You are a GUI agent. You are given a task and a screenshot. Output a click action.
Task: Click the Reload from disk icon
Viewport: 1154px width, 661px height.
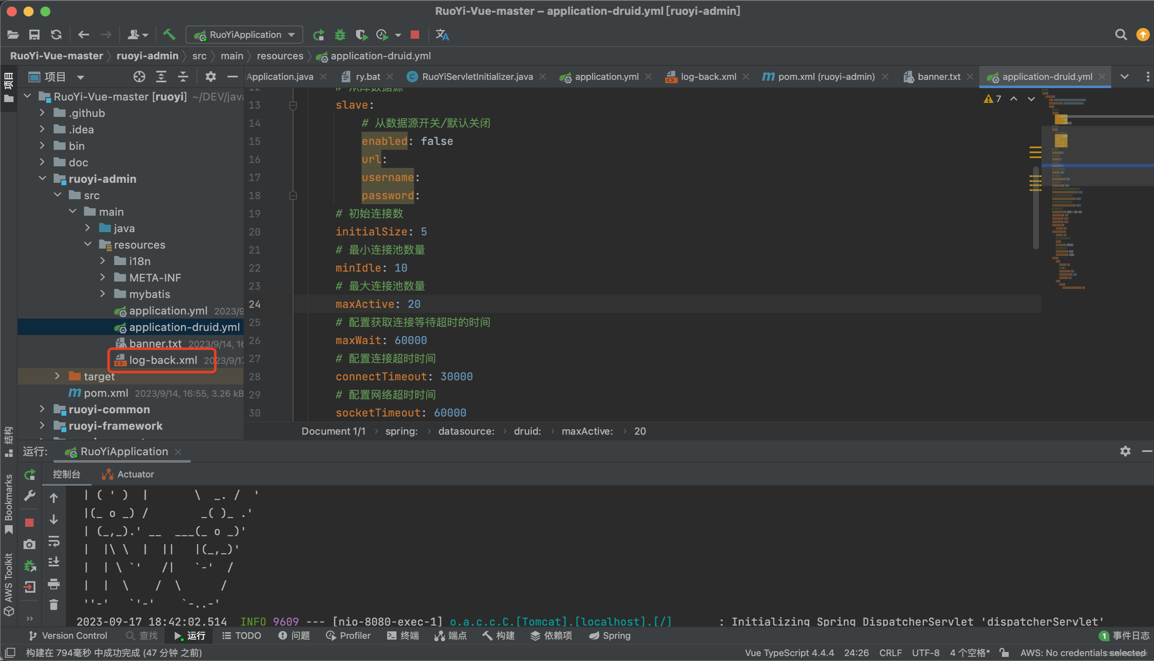[x=56, y=35]
